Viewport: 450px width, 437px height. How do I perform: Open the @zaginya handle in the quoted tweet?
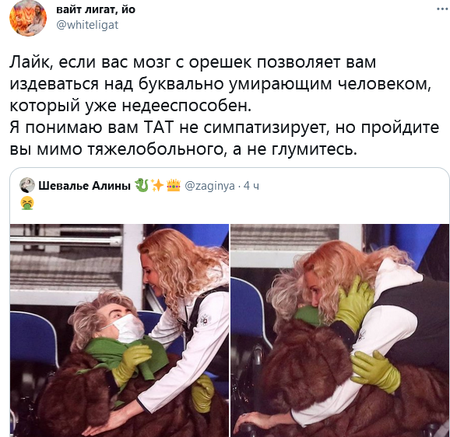(x=209, y=187)
